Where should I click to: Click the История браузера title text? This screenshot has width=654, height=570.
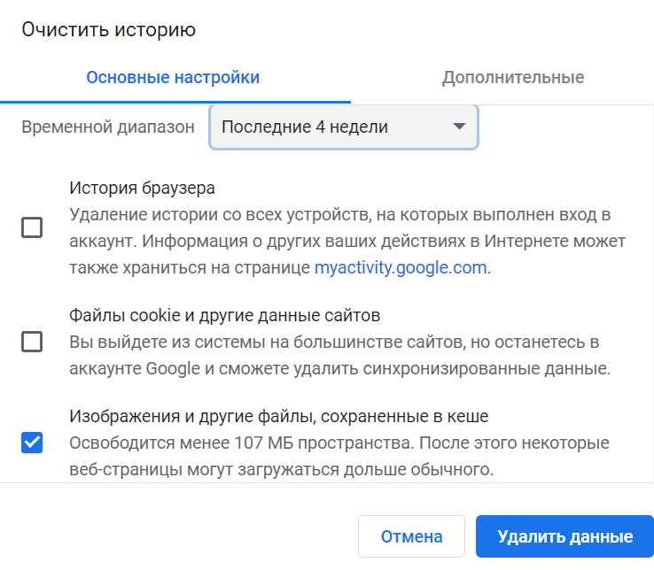(x=142, y=188)
